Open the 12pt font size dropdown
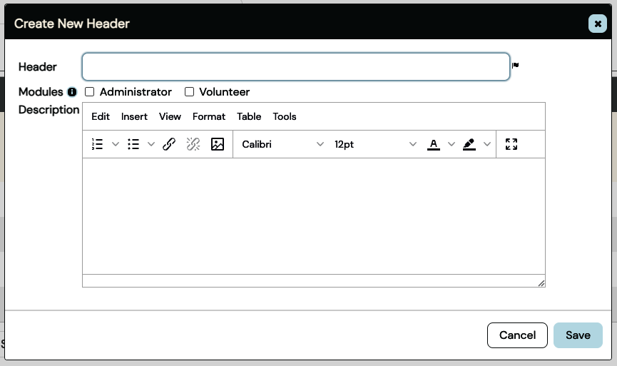Image resolution: width=617 pixels, height=366 pixels. [x=375, y=144]
